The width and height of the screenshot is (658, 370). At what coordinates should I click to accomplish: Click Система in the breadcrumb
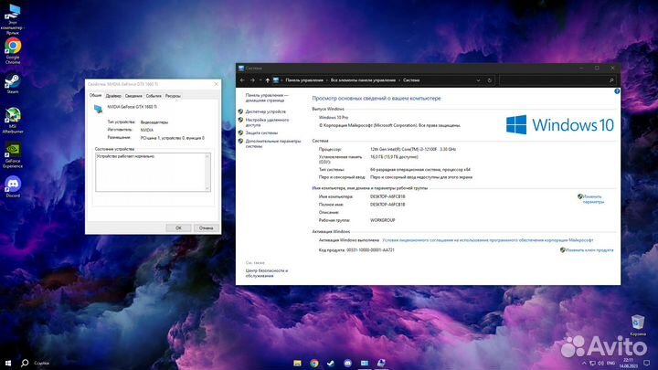pyautogui.click(x=411, y=80)
